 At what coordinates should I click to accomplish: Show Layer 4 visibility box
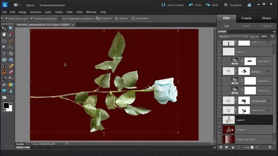pos(219,52)
